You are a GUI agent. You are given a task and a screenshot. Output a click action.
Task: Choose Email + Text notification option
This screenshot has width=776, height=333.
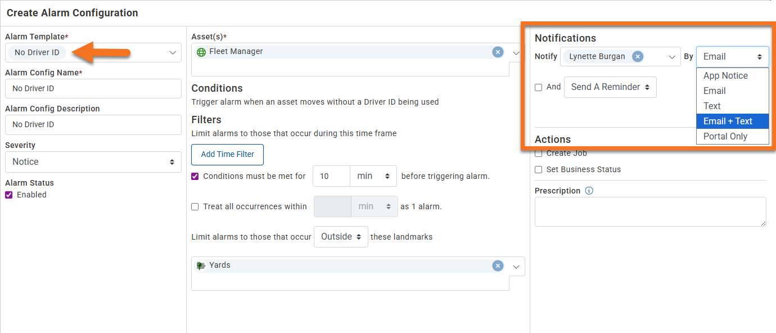(x=733, y=121)
